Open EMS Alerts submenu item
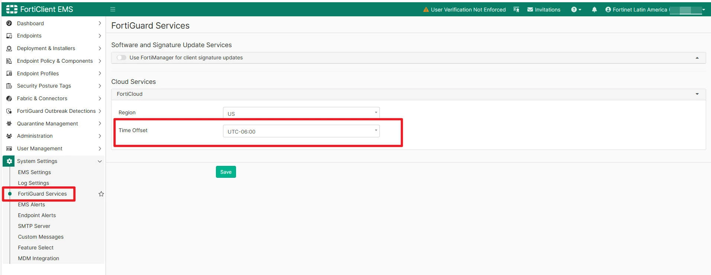The height and width of the screenshot is (275, 711). pos(32,204)
